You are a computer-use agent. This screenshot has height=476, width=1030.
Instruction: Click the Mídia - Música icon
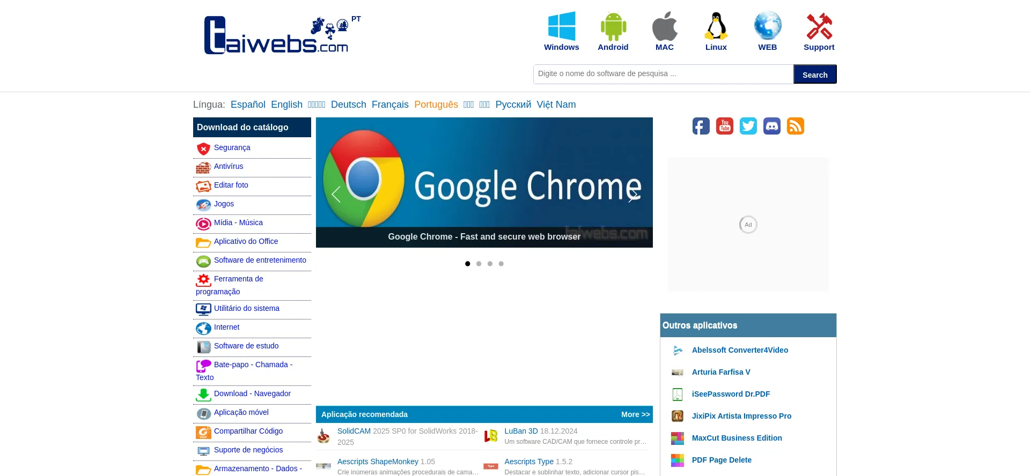point(203,224)
